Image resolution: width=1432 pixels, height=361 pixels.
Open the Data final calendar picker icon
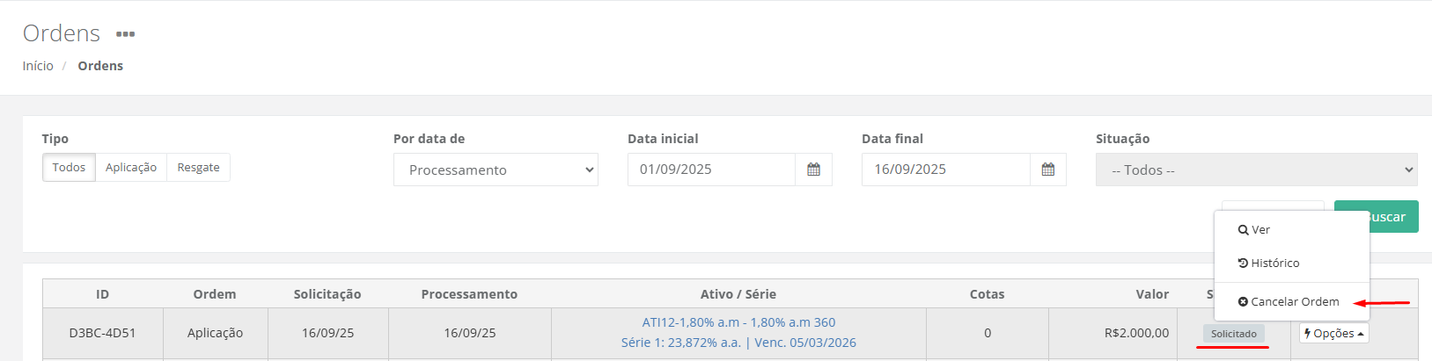[x=1047, y=170]
